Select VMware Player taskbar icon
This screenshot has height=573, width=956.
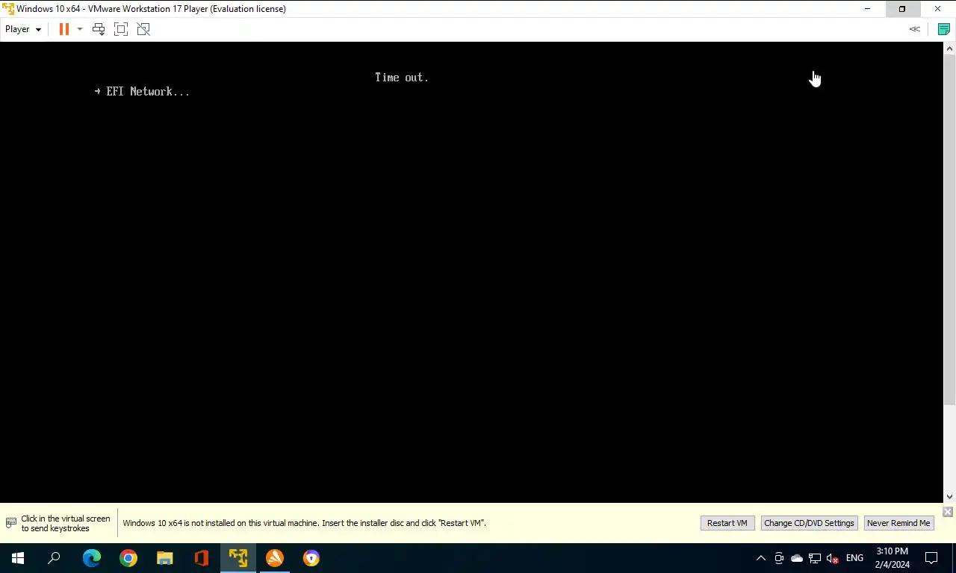[x=238, y=558]
